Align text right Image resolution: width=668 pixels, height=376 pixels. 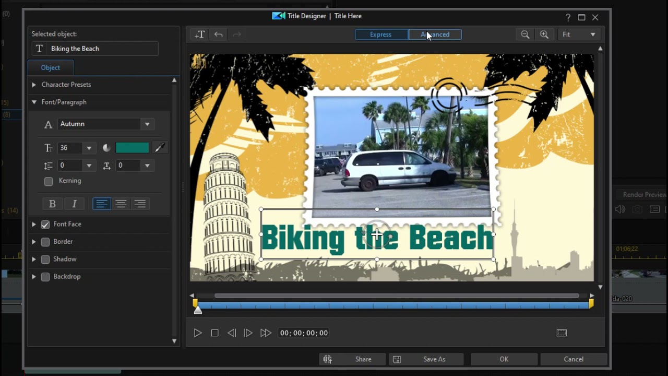click(x=140, y=204)
